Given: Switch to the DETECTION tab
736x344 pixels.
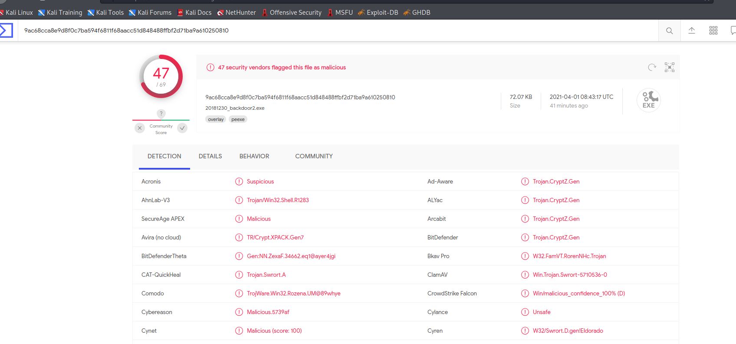Looking at the screenshot, I should pos(164,156).
